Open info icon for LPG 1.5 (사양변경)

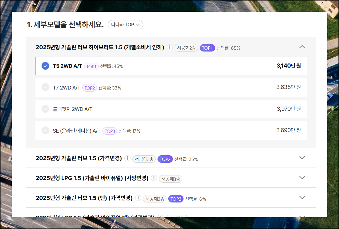click(154, 178)
